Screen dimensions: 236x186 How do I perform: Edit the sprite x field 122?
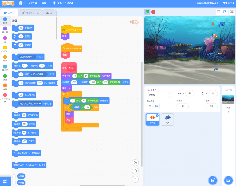click(190, 93)
